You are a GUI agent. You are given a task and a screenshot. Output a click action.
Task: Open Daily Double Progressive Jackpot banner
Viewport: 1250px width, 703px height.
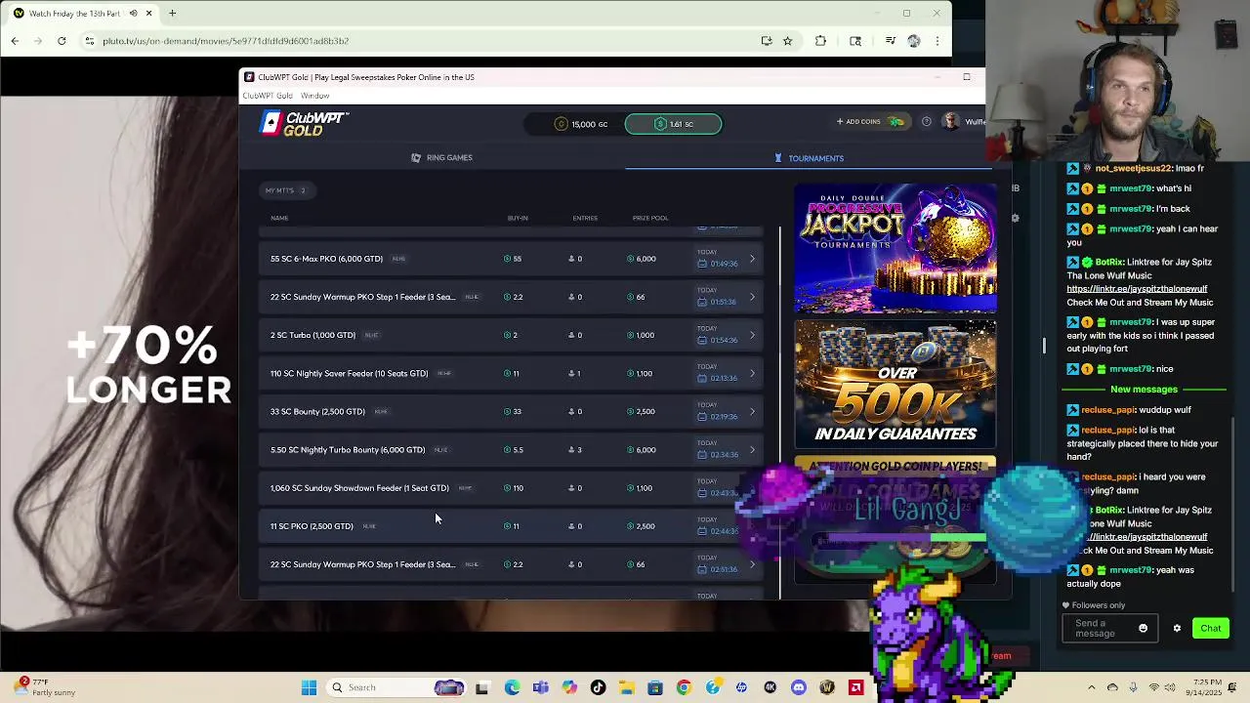click(895, 248)
